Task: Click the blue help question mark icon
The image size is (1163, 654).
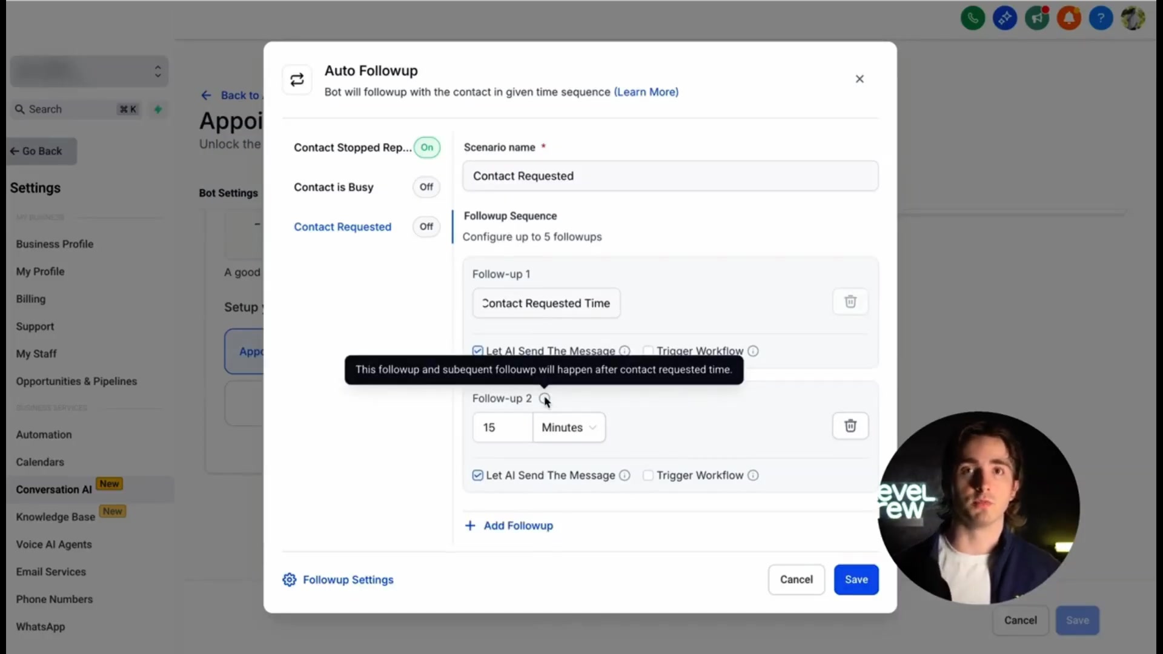Action: [x=1101, y=18]
